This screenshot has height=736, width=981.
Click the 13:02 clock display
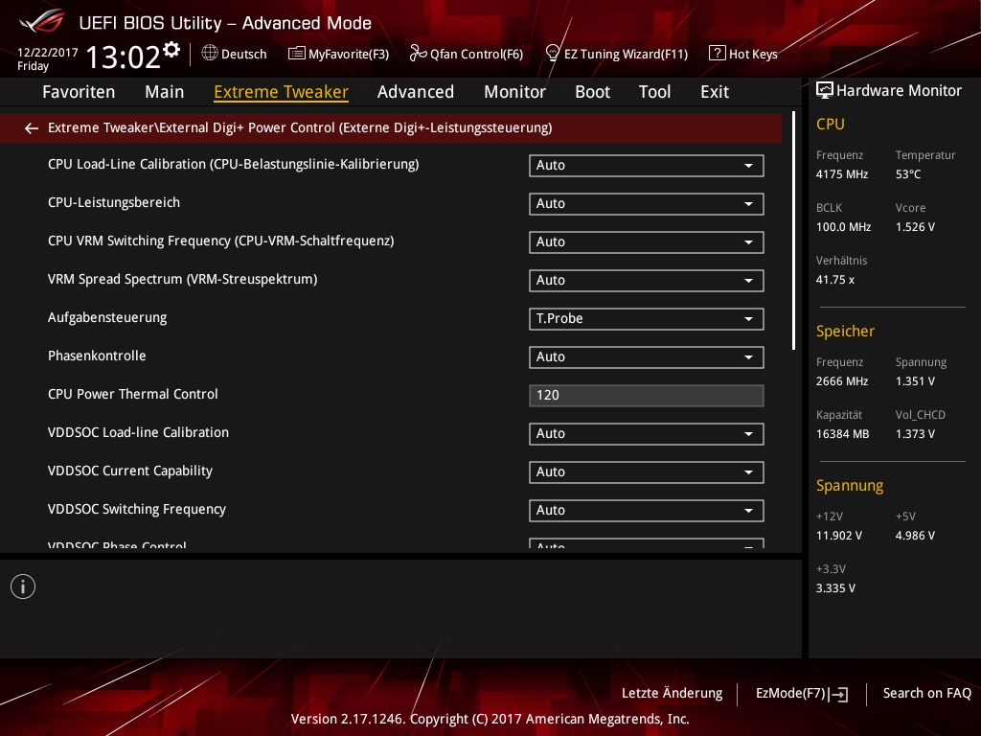[124, 57]
